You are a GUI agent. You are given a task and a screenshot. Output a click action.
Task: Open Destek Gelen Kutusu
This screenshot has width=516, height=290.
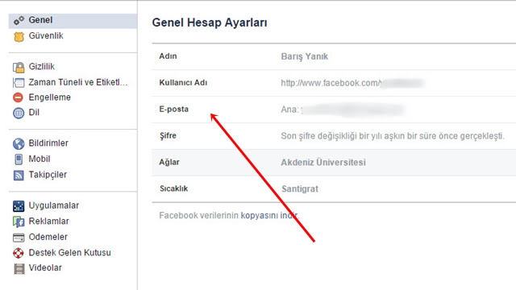tap(70, 252)
